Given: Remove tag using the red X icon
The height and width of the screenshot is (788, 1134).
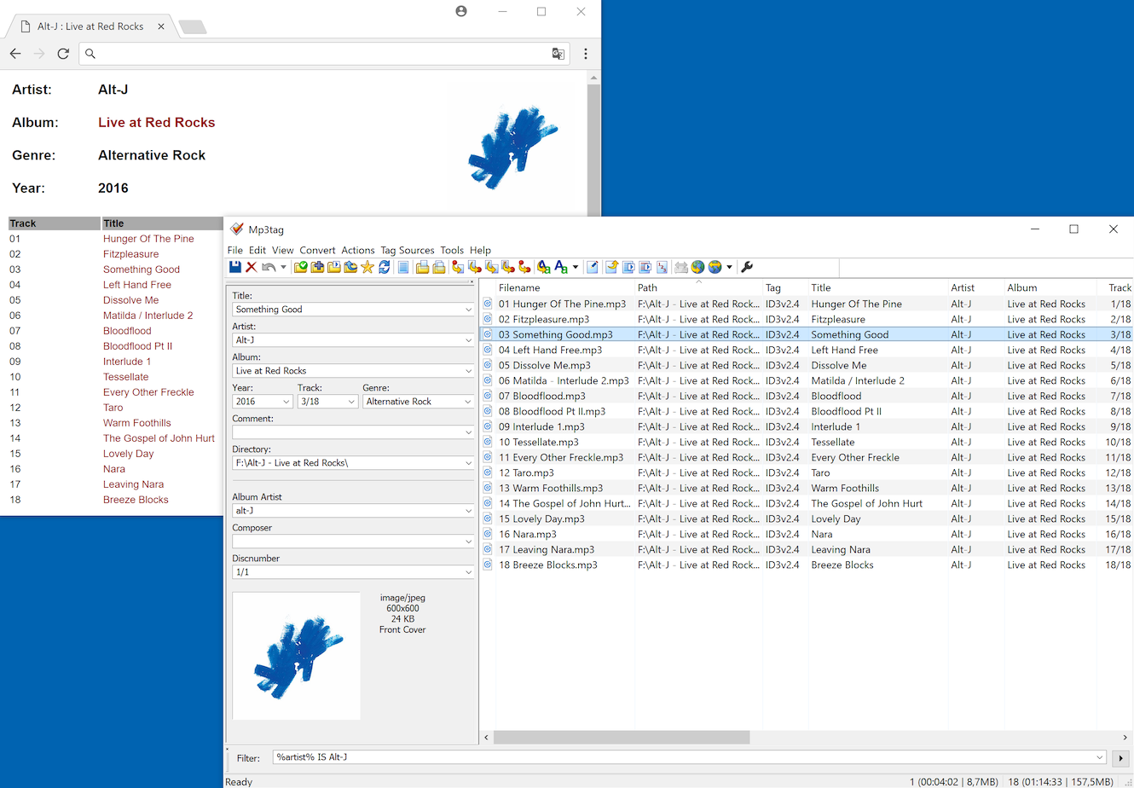Looking at the screenshot, I should pyautogui.click(x=249, y=266).
